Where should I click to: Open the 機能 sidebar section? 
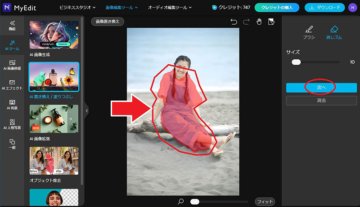click(12, 26)
